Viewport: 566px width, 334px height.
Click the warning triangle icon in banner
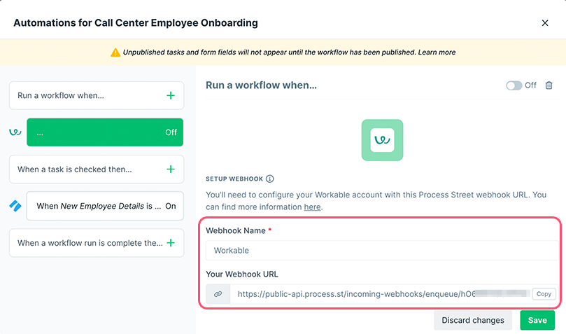[115, 53]
